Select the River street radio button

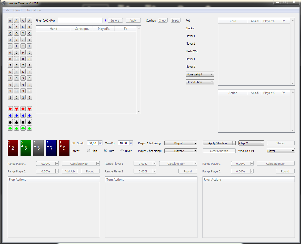click(122, 151)
